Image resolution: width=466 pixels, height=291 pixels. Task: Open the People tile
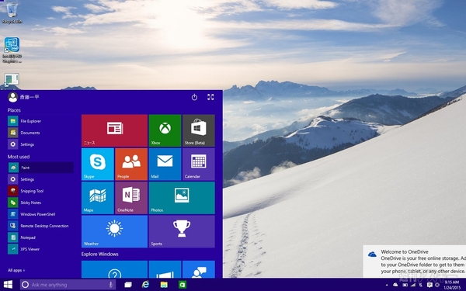(x=131, y=165)
